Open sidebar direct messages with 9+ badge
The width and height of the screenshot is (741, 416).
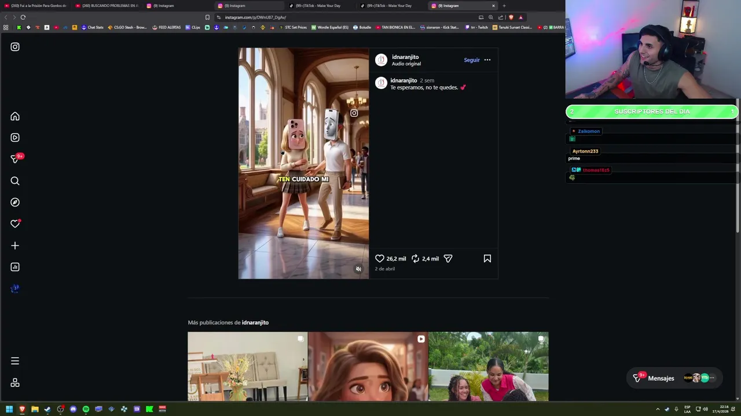click(15, 159)
